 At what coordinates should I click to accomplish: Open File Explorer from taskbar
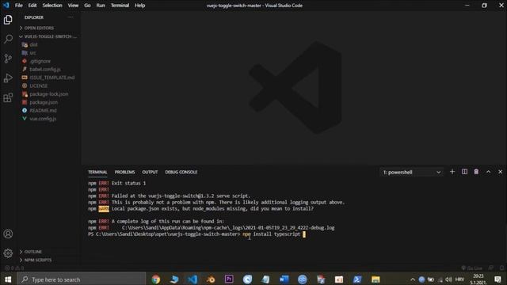[375, 279]
